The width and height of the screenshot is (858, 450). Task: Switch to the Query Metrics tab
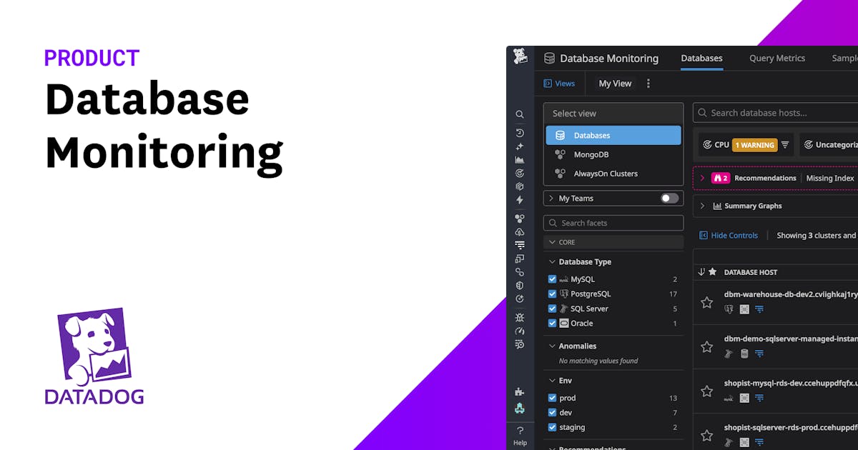click(x=777, y=59)
